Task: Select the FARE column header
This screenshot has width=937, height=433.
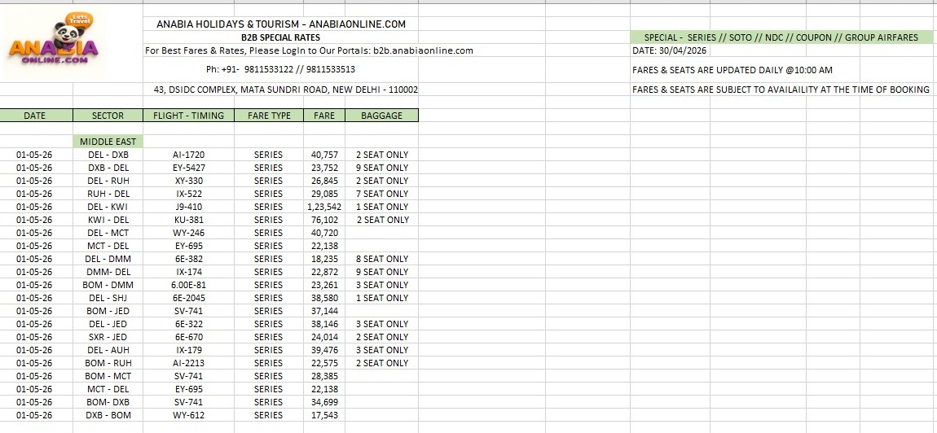Action: (x=324, y=116)
